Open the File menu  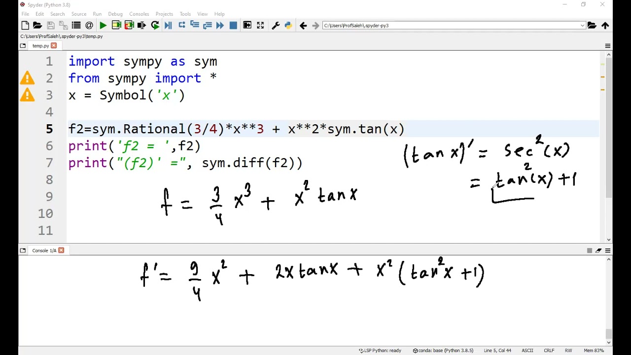[25, 14]
